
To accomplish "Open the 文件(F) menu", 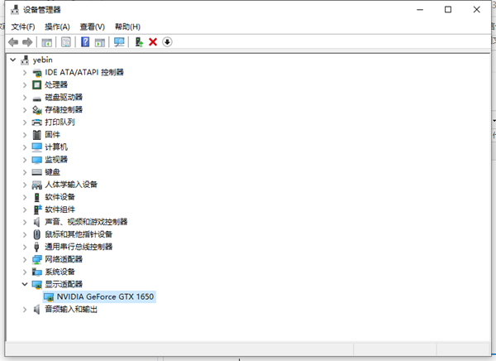I will [x=23, y=26].
